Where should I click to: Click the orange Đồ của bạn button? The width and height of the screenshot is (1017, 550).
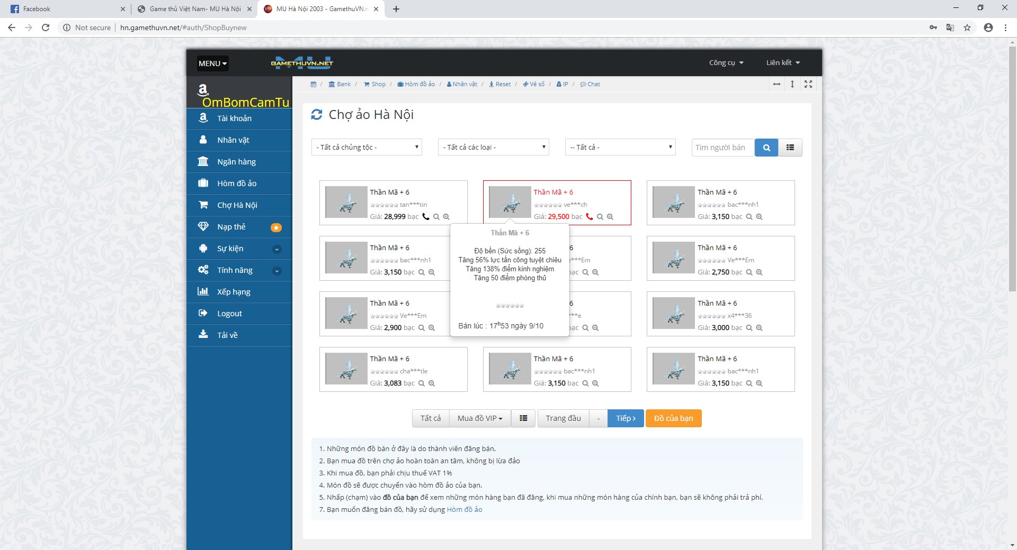[673, 418]
